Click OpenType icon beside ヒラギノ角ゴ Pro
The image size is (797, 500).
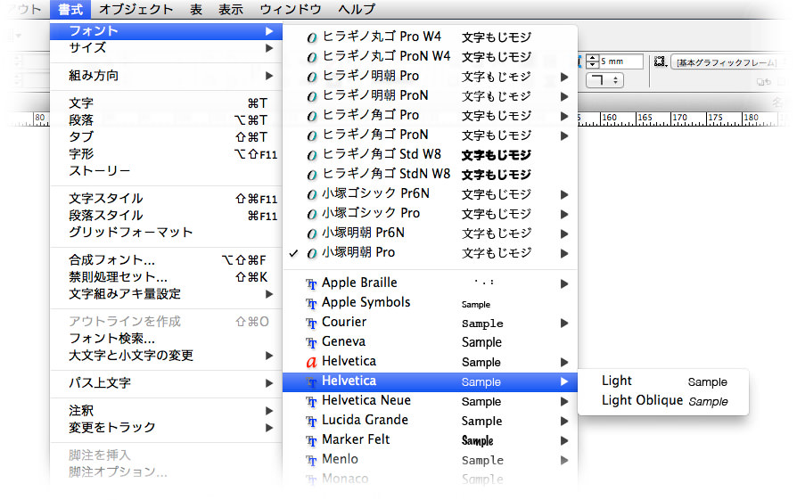point(312,116)
